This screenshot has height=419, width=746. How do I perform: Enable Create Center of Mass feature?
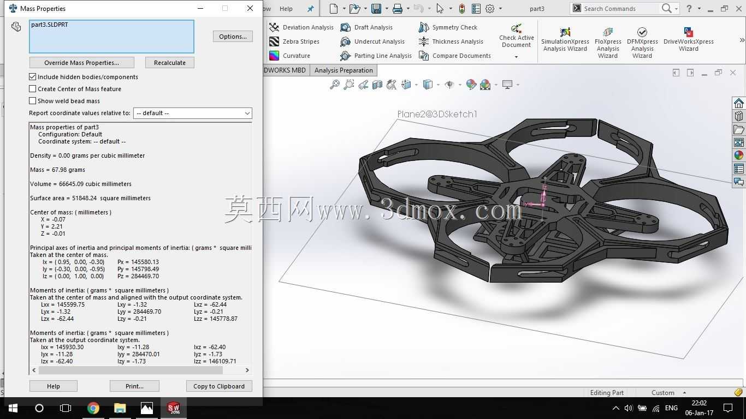(x=33, y=89)
